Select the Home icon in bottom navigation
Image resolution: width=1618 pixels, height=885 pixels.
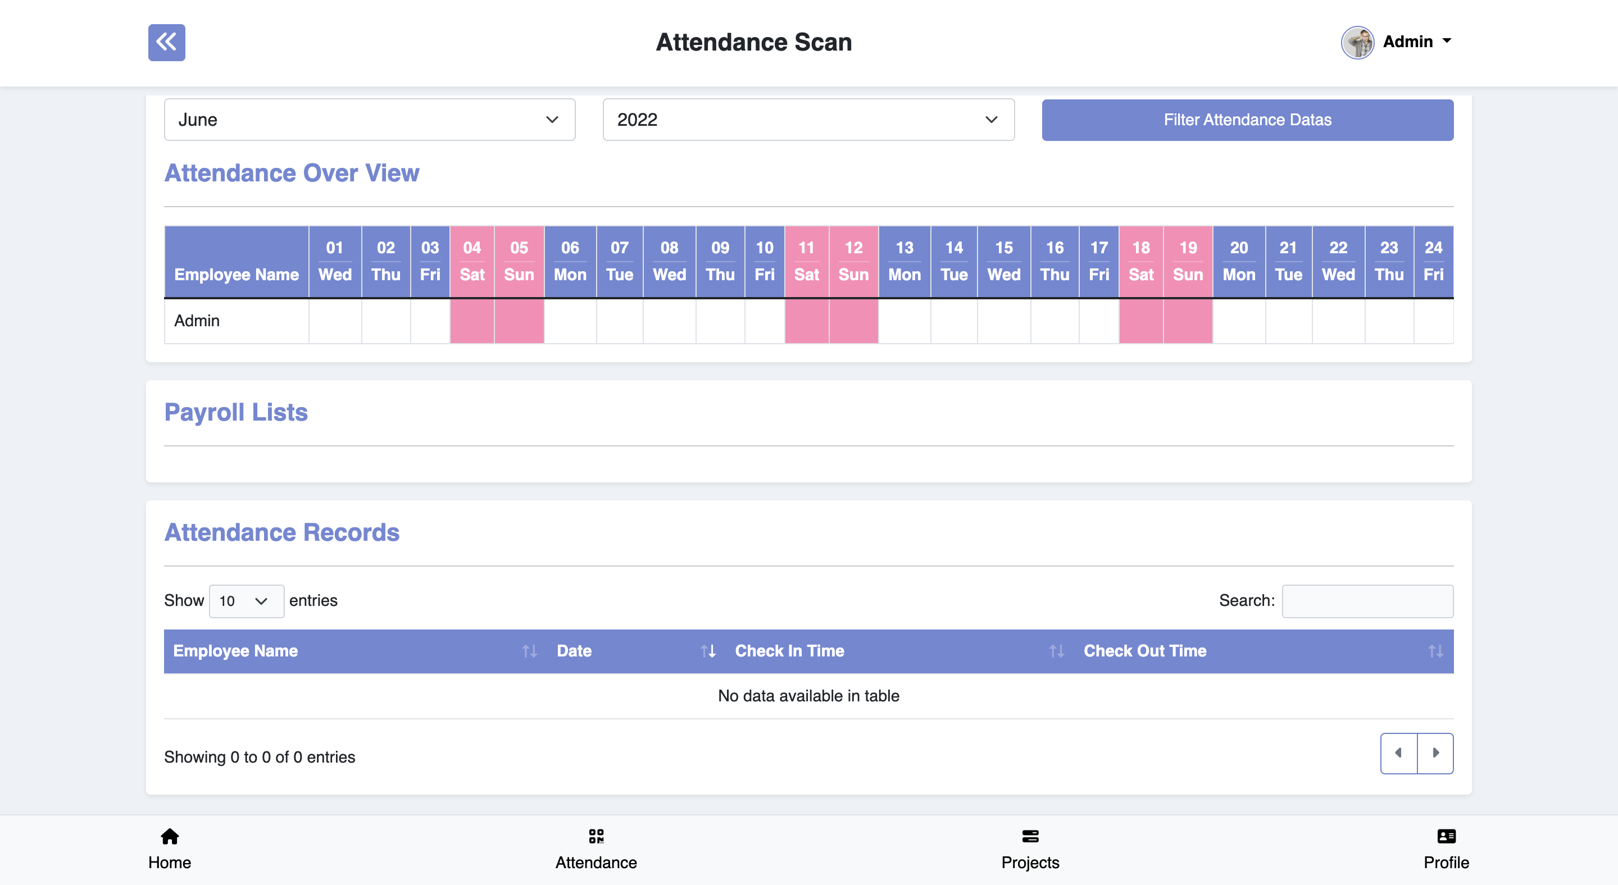click(169, 837)
